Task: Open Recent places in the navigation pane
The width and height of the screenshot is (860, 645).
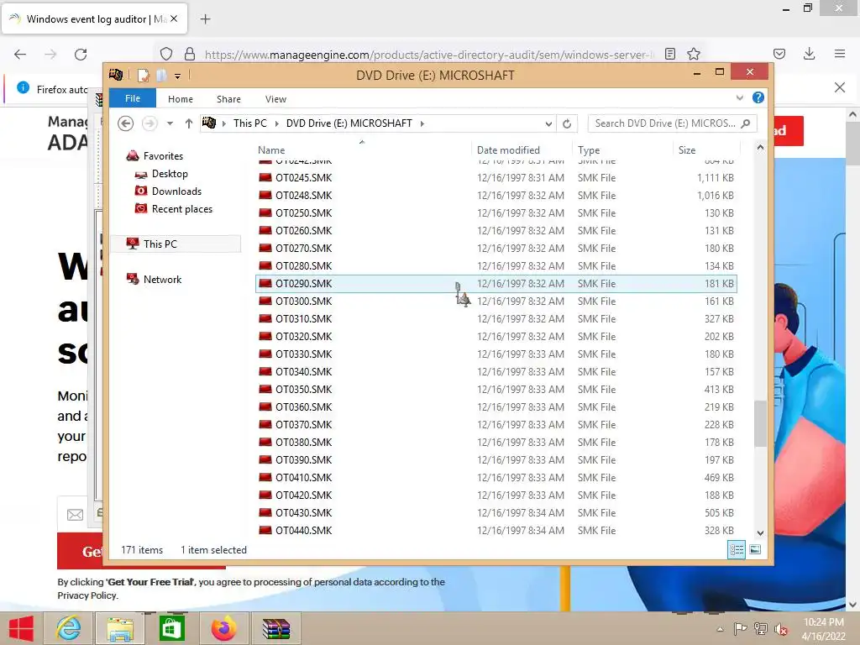Action: point(181,209)
